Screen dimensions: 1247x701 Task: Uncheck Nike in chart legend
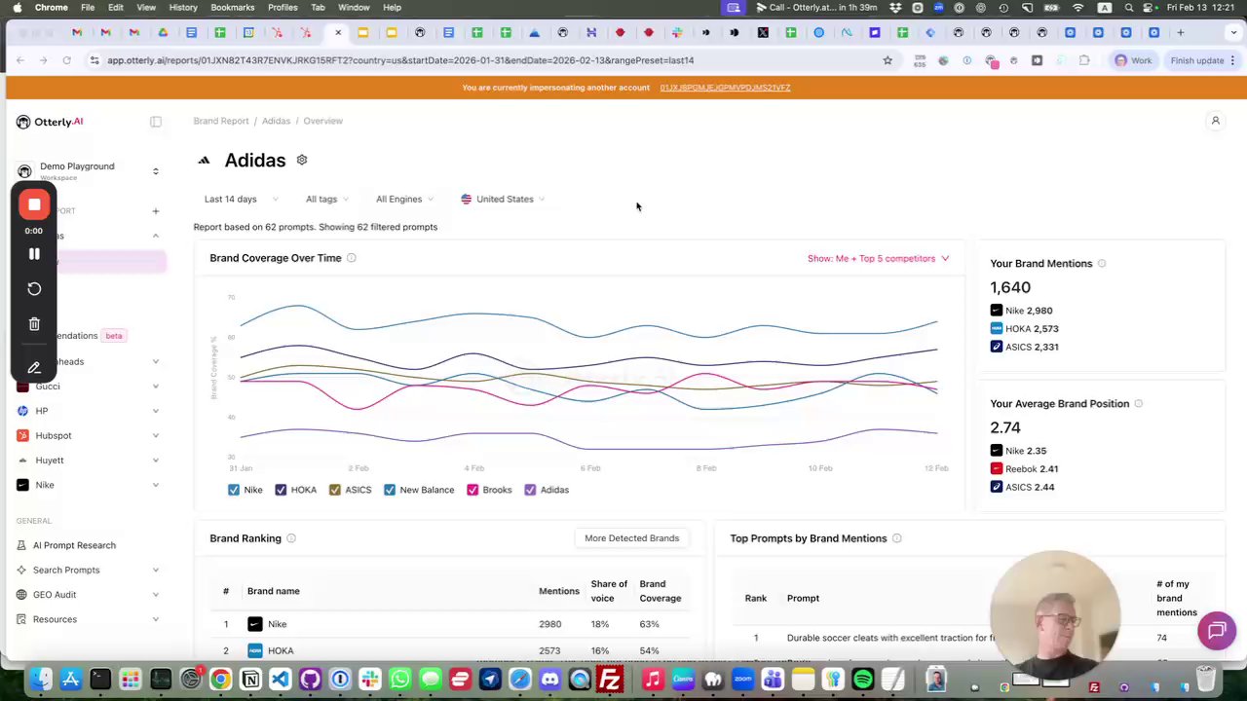pos(234,490)
